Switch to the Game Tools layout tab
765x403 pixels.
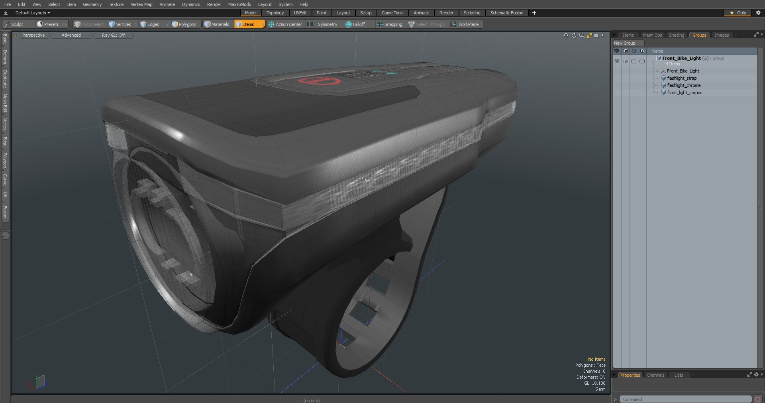[392, 13]
